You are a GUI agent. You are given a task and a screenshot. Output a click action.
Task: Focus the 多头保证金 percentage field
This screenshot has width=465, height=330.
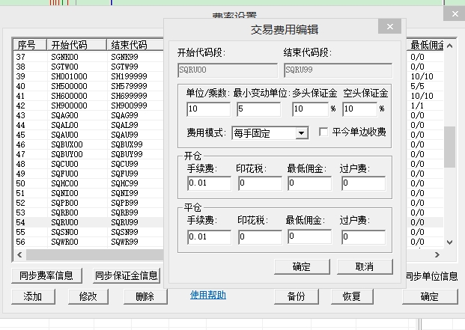click(309, 109)
